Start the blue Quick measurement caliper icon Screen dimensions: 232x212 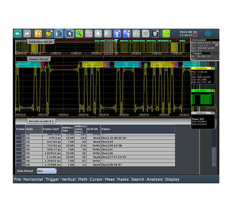pyautogui.click(x=127, y=33)
